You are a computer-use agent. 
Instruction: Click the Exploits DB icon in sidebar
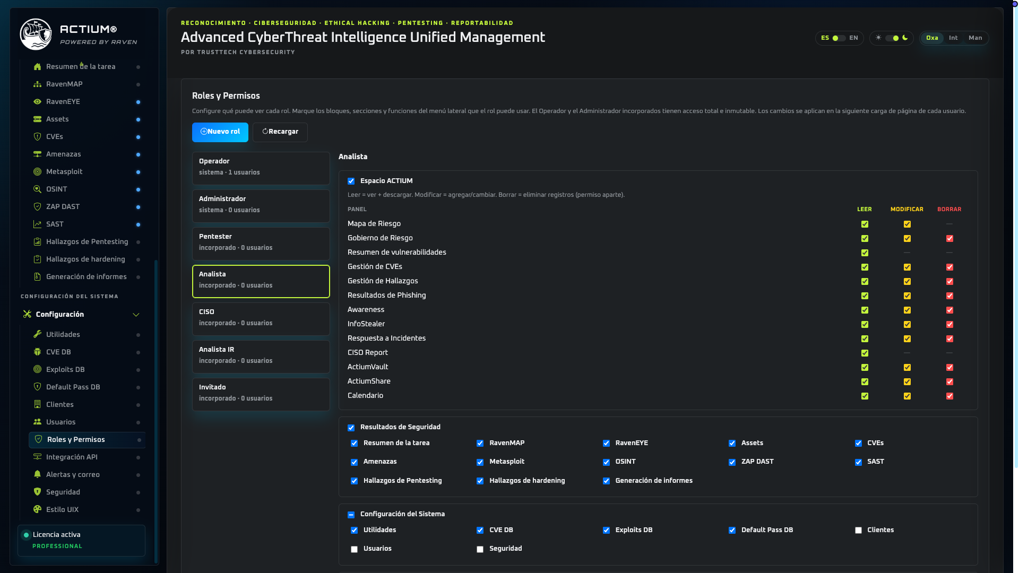(x=37, y=370)
